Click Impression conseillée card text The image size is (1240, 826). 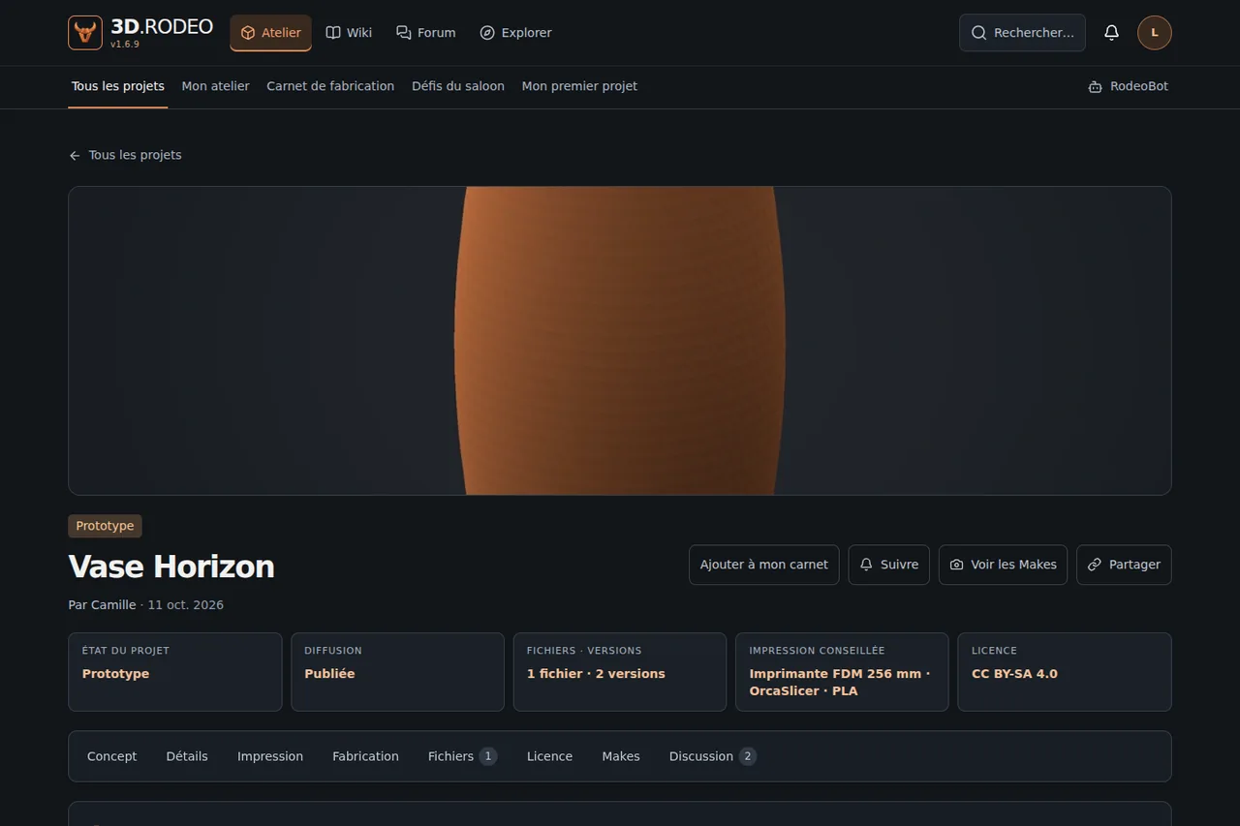click(839, 683)
